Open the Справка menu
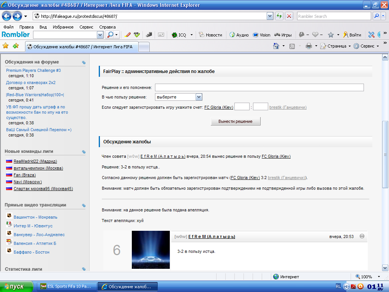389x292 pixels. [x=108, y=27]
